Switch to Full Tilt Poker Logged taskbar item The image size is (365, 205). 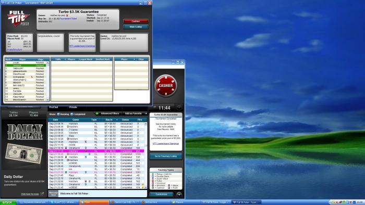click(216, 202)
